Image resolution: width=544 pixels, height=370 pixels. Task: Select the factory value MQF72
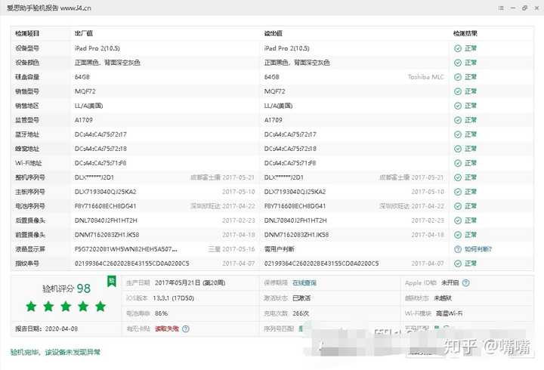pos(85,91)
